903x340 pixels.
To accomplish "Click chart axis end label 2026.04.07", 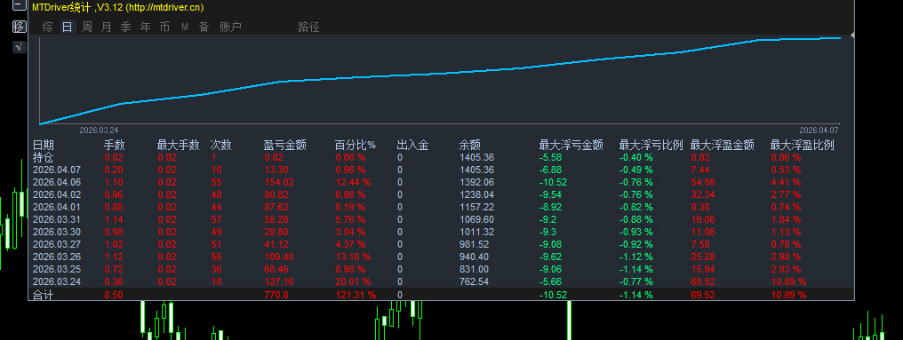I will tap(819, 130).
